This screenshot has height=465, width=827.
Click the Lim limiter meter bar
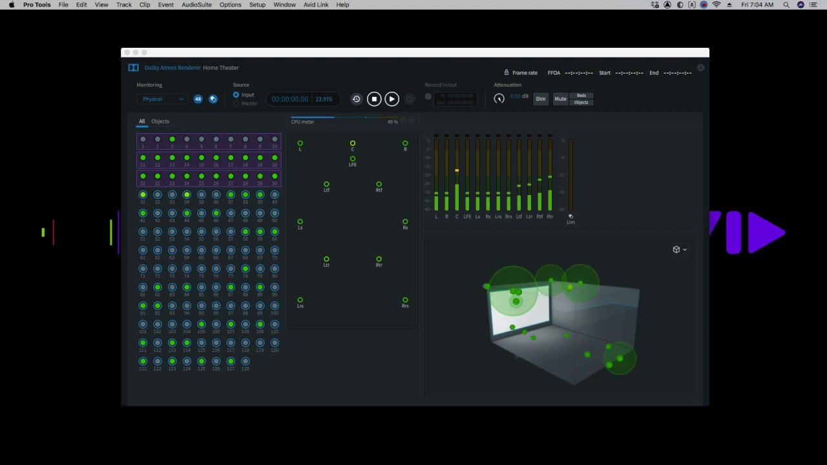click(x=571, y=174)
